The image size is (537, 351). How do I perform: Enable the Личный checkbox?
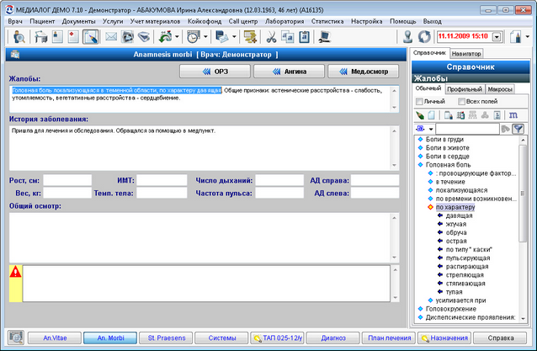pyautogui.click(x=419, y=101)
